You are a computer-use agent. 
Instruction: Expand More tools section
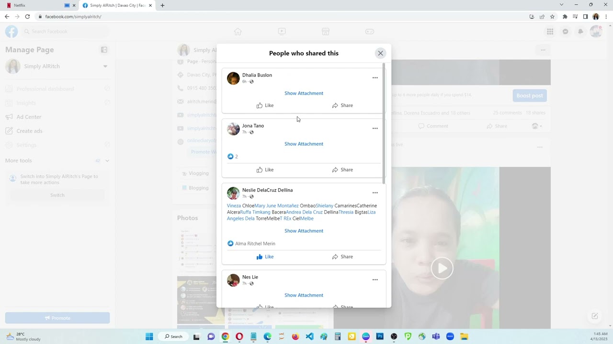(57, 161)
